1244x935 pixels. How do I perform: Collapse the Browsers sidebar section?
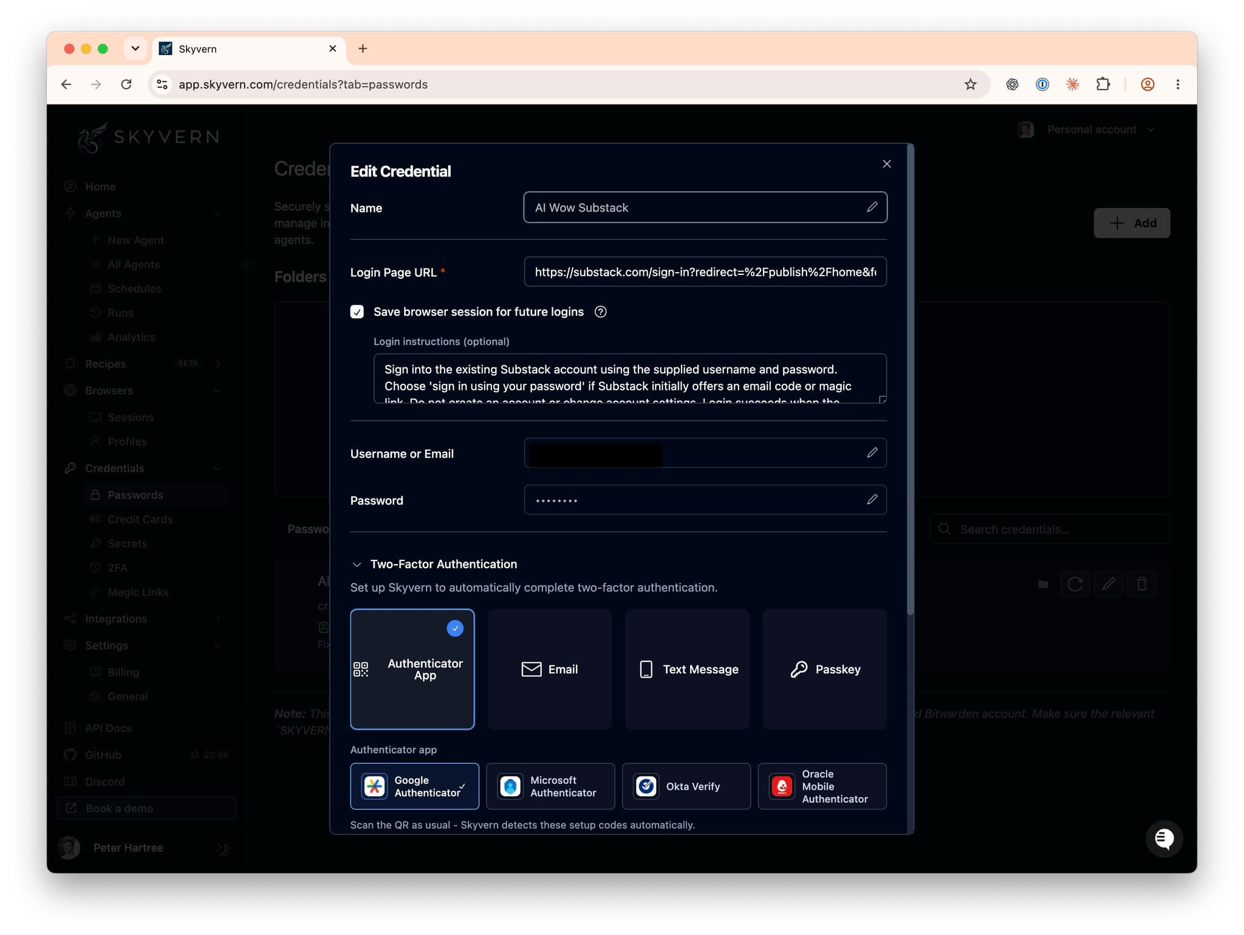217,390
